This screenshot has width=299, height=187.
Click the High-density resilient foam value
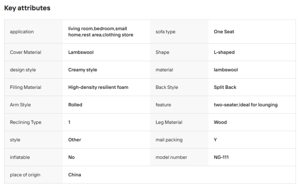coord(98,87)
